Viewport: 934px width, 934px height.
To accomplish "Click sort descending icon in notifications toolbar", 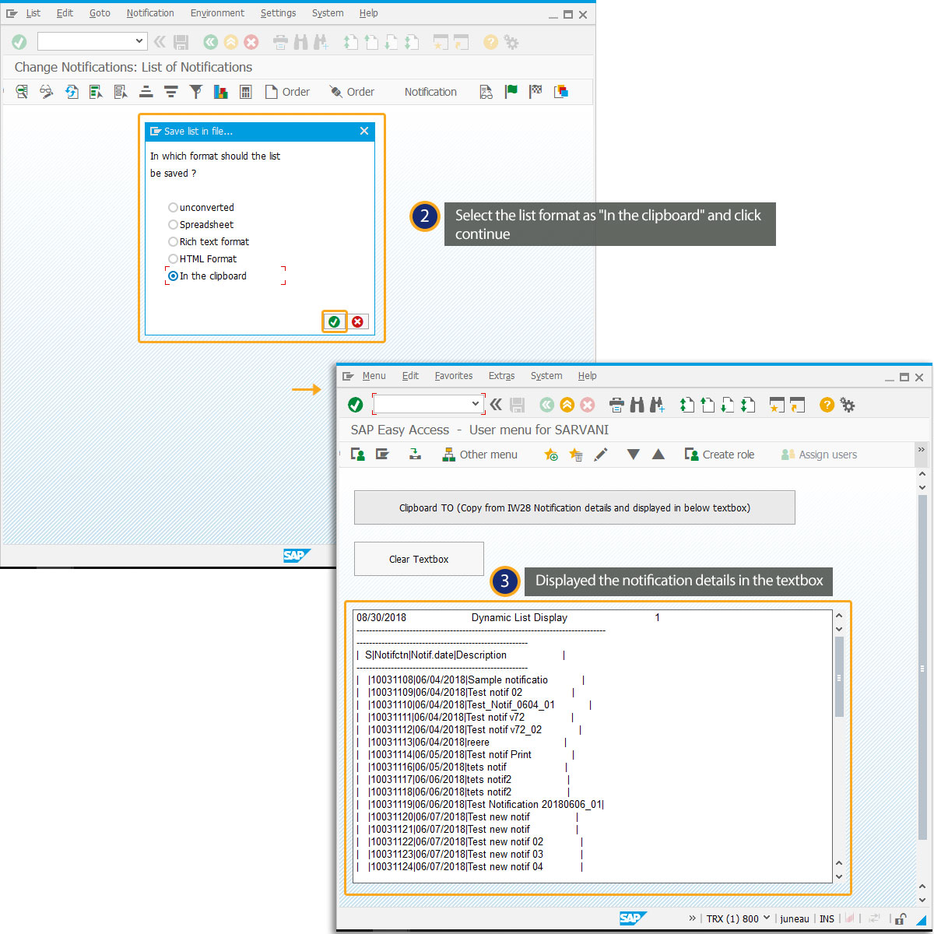I will 170,92.
